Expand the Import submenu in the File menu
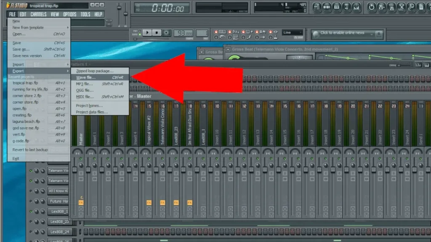Viewport: 431px width, 242px height. tap(18, 64)
